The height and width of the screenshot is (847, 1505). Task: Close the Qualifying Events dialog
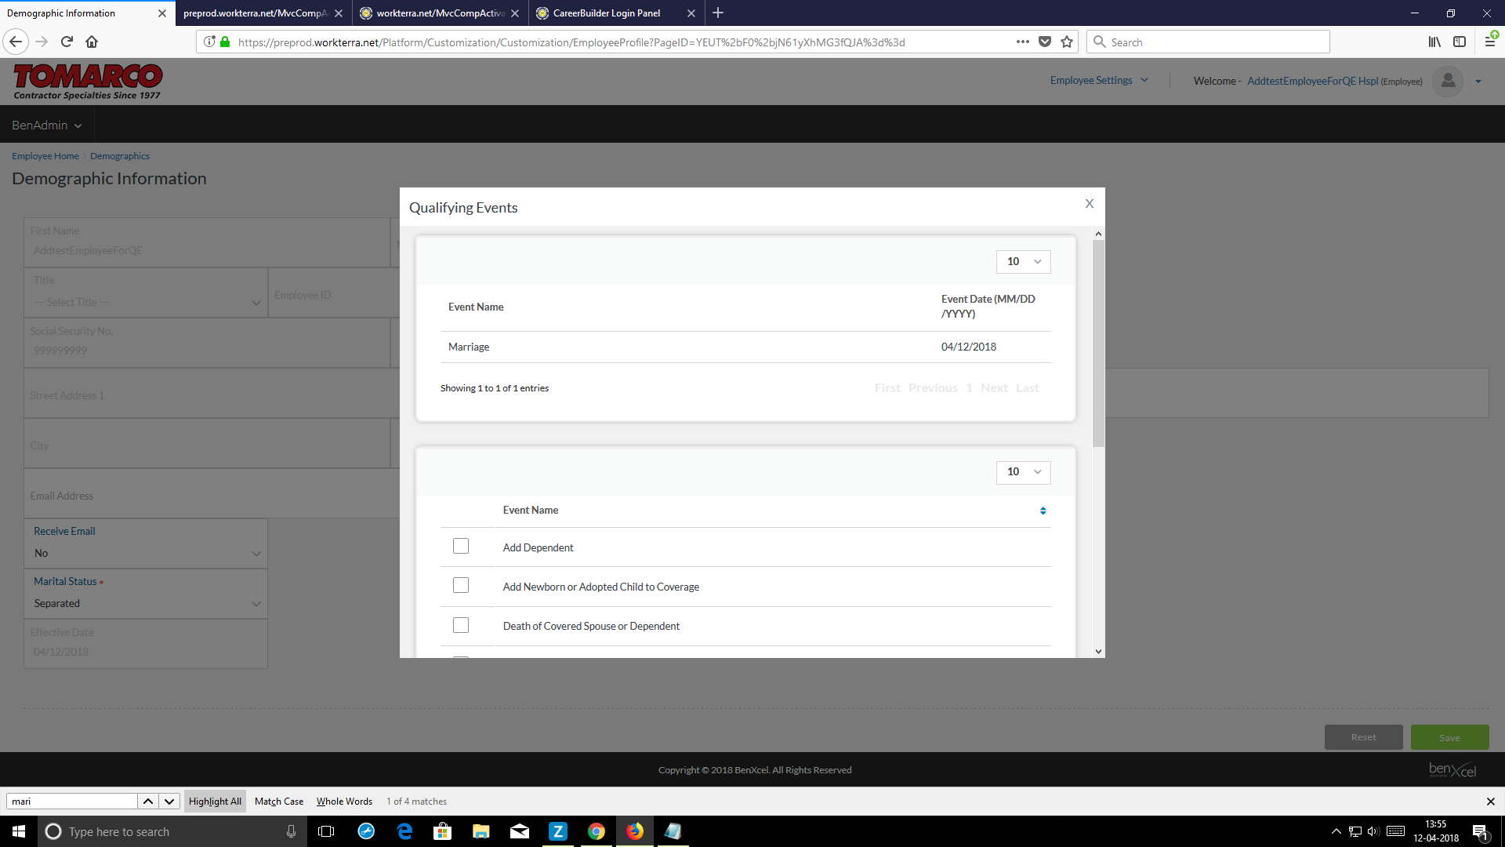[x=1089, y=204]
